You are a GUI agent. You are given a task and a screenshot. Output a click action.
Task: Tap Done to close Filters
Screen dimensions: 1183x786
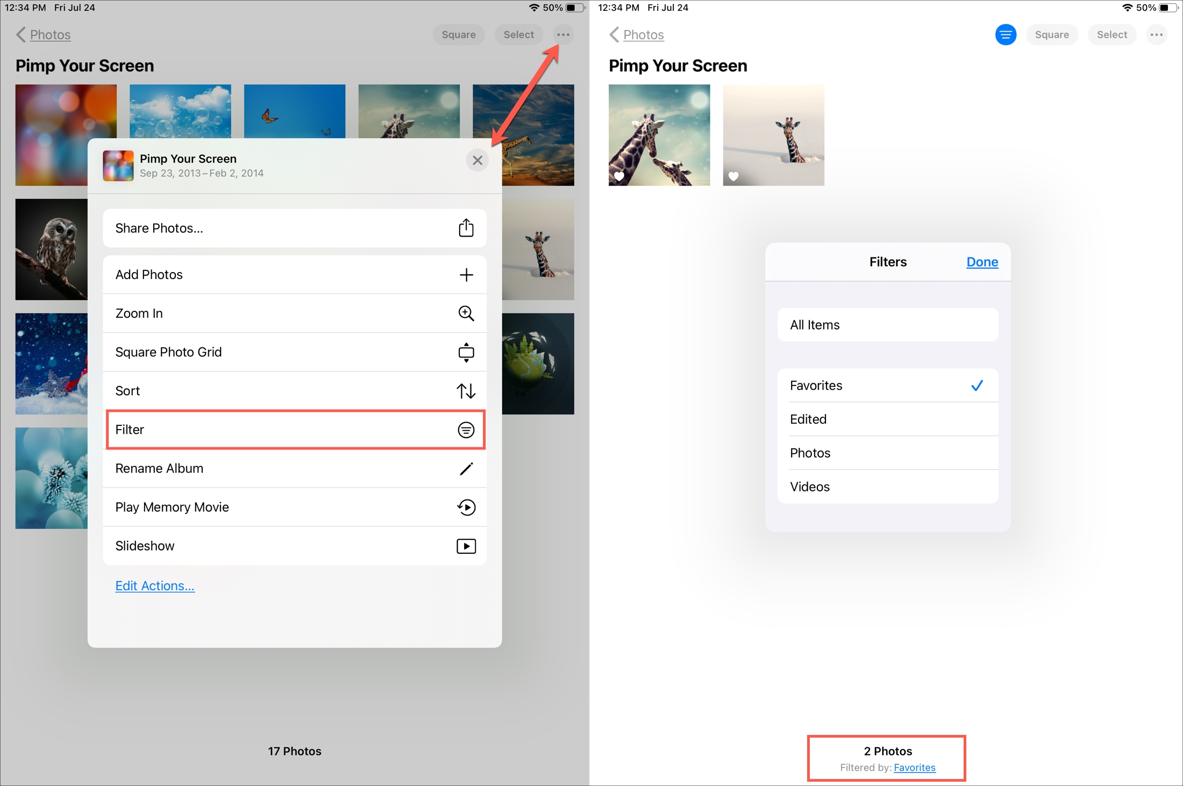click(981, 262)
